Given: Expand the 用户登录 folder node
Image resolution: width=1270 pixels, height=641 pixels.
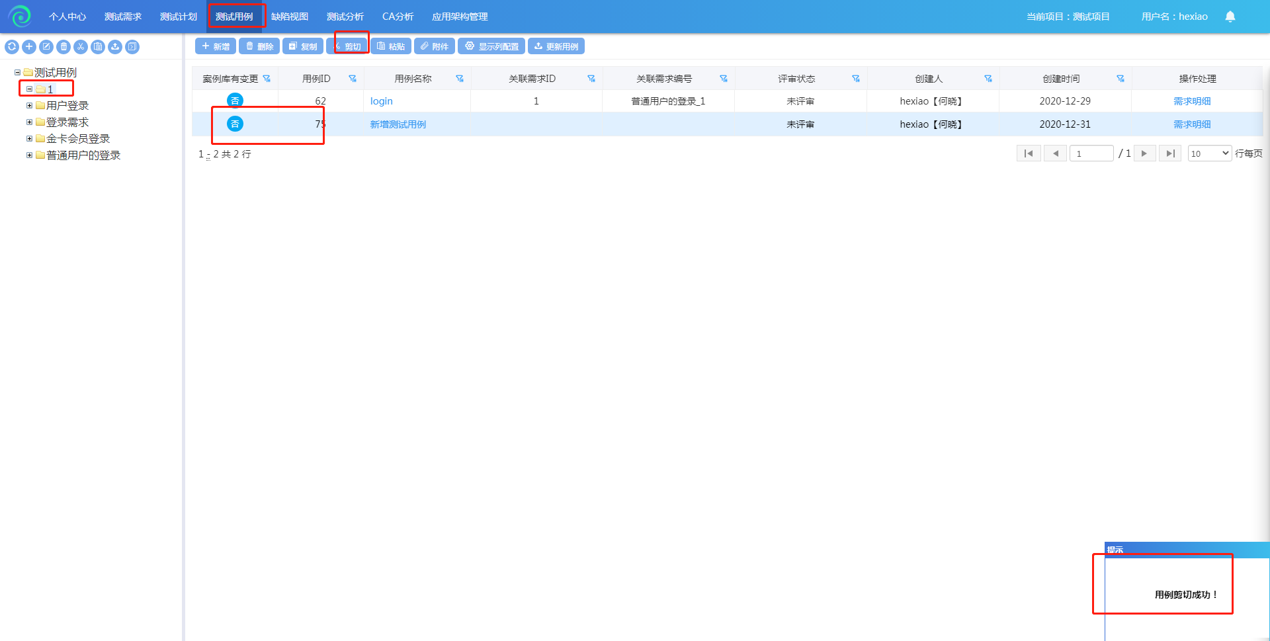Looking at the screenshot, I should point(29,105).
